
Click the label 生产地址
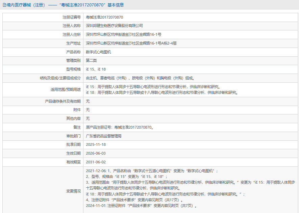[x=73, y=43]
